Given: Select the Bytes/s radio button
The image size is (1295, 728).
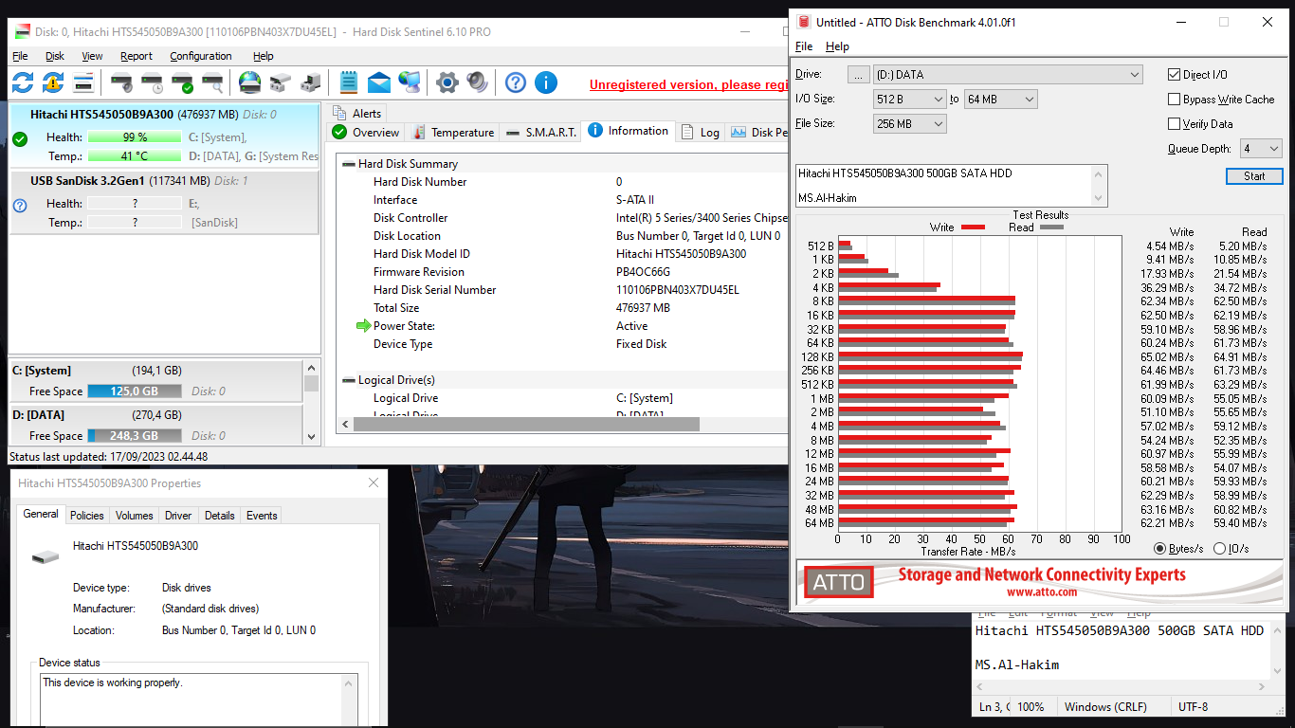Looking at the screenshot, I should 1160,548.
